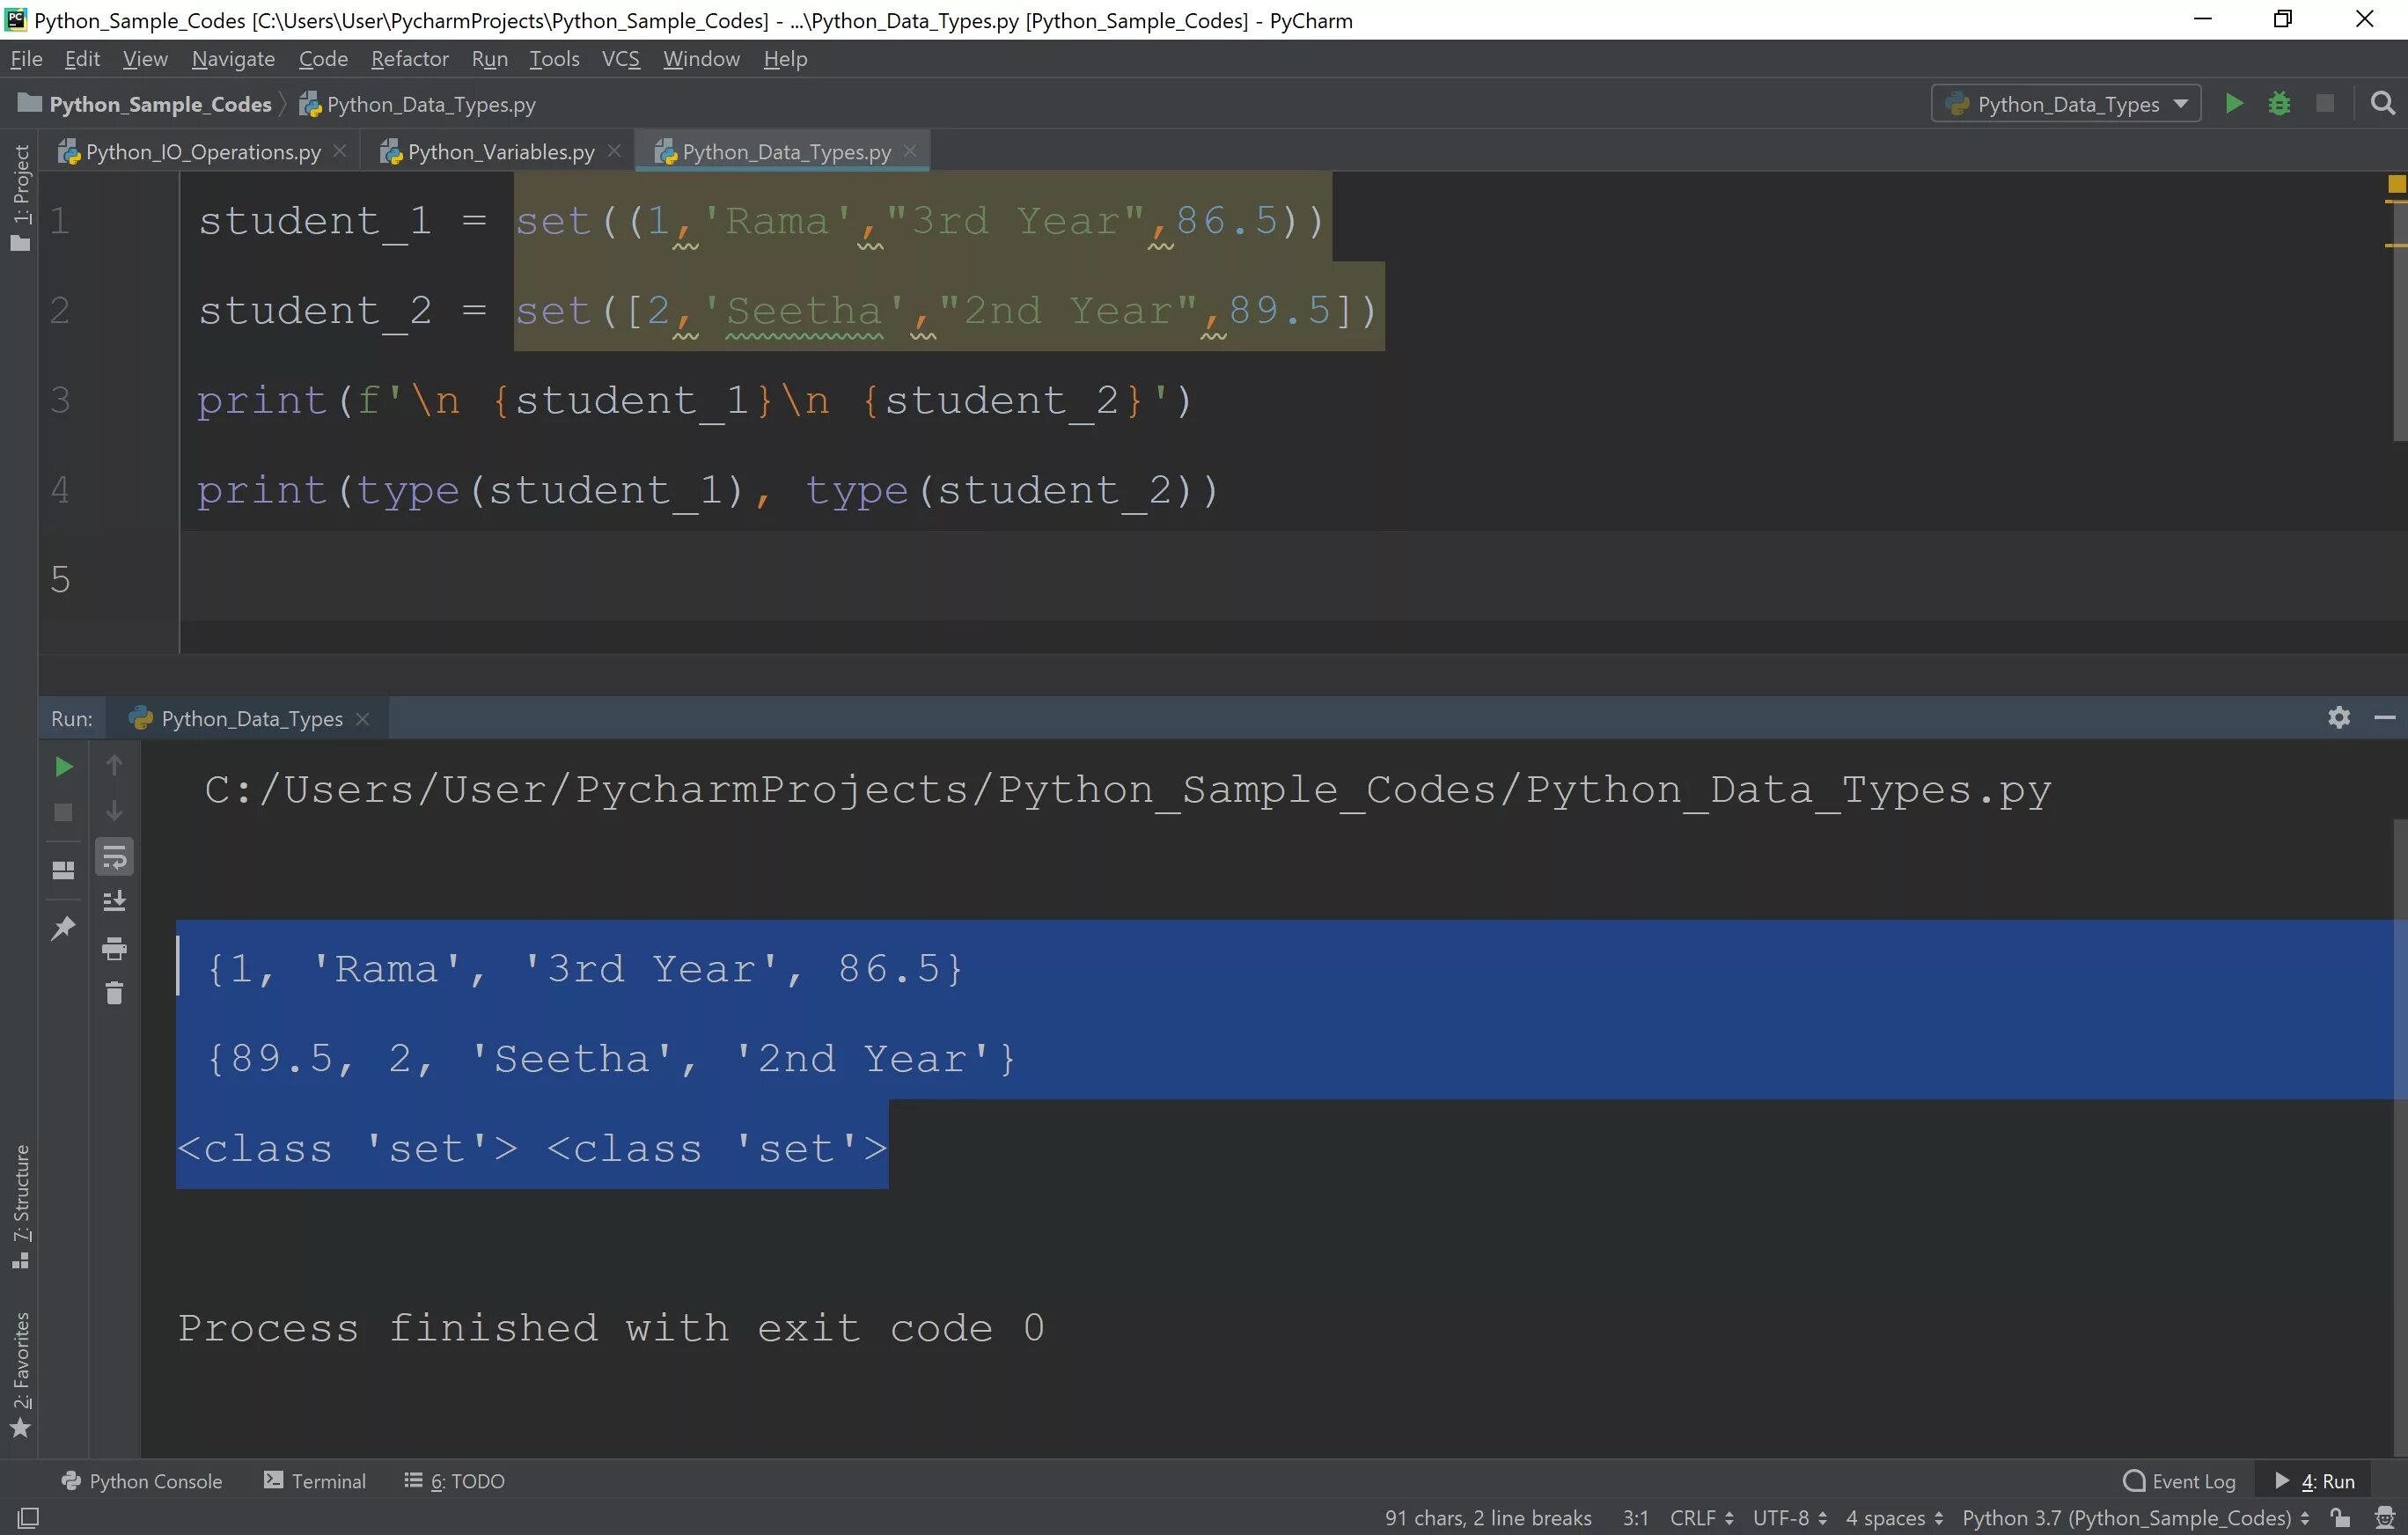Image resolution: width=2408 pixels, height=1535 pixels.
Task: Click yellow inspection indicator in editor gutter
Action: click(2396, 184)
